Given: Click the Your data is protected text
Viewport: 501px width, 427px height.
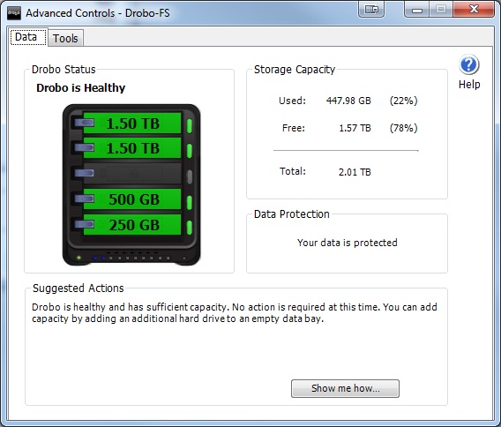Looking at the screenshot, I should pyautogui.click(x=348, y=243).
